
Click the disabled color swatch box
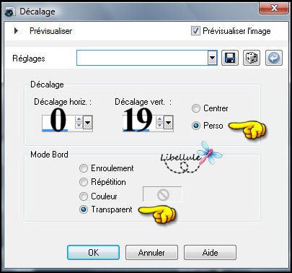[162, 194]
